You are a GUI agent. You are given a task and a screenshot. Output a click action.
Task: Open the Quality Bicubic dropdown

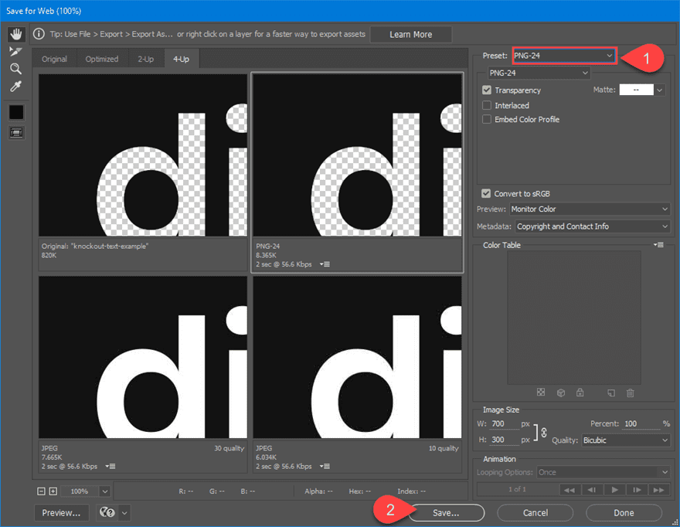coord(621,440)
